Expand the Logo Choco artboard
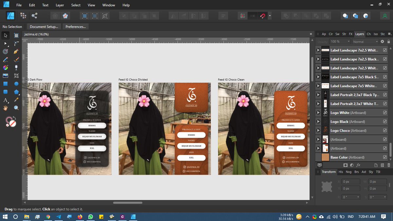Image resolution: width=393 pixels, height=221 pixels. click(x=318, y=131)
